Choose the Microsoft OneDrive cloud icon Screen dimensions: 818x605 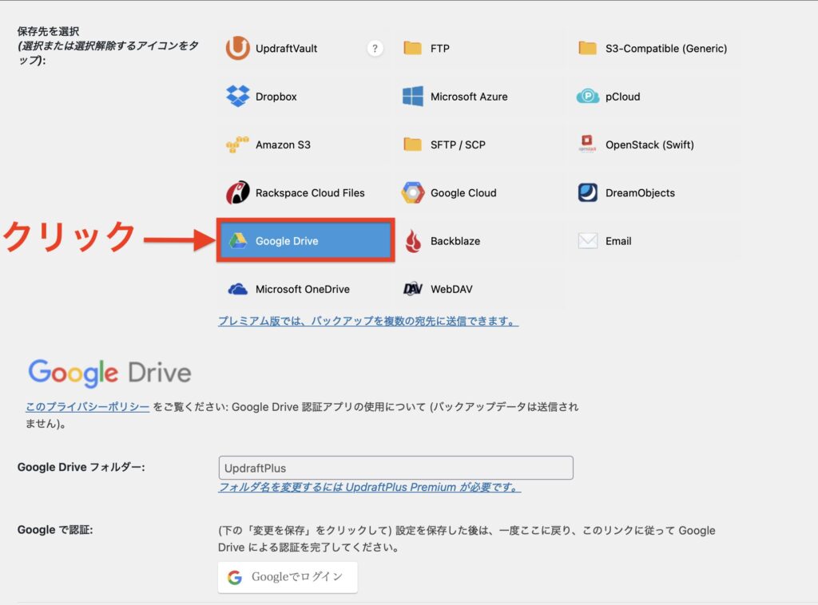238,290
